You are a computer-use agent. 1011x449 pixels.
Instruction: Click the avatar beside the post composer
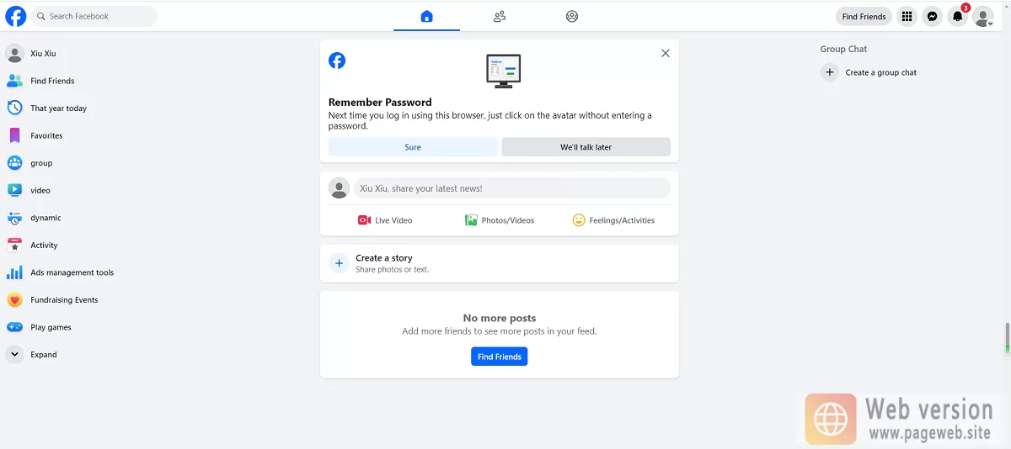[339, 188]
